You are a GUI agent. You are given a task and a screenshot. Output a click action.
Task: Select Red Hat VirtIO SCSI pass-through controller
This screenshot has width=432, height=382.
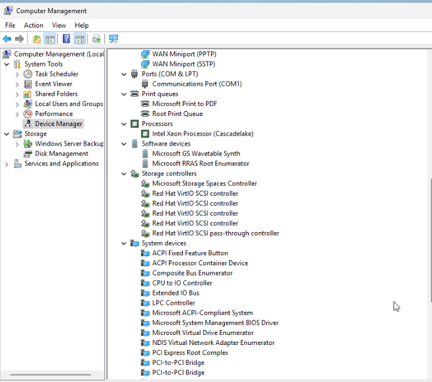point(215,233)
